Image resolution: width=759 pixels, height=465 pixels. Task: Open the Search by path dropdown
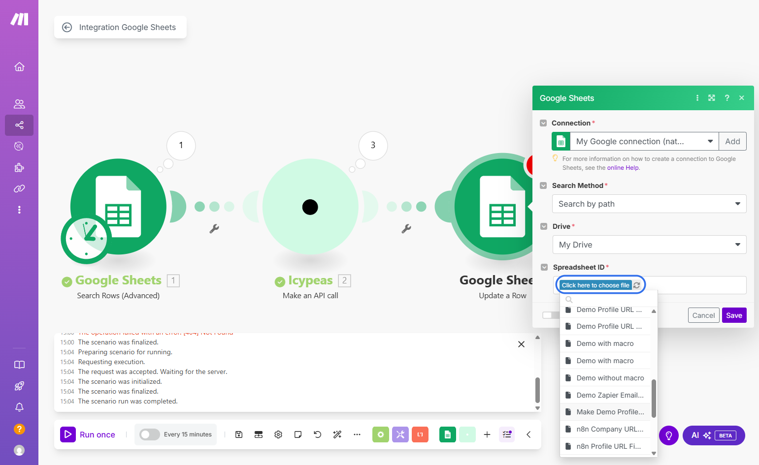[649, 204]
